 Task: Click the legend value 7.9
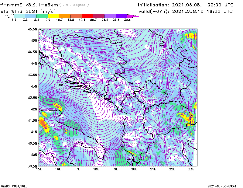tap(48, 20)
